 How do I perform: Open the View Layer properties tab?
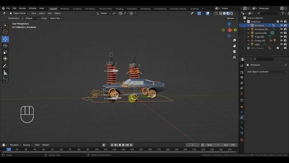coord(242,83)
